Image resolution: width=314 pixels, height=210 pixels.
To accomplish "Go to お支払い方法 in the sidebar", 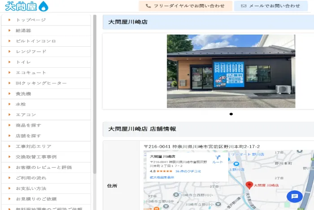I will (x=31, y=188).
